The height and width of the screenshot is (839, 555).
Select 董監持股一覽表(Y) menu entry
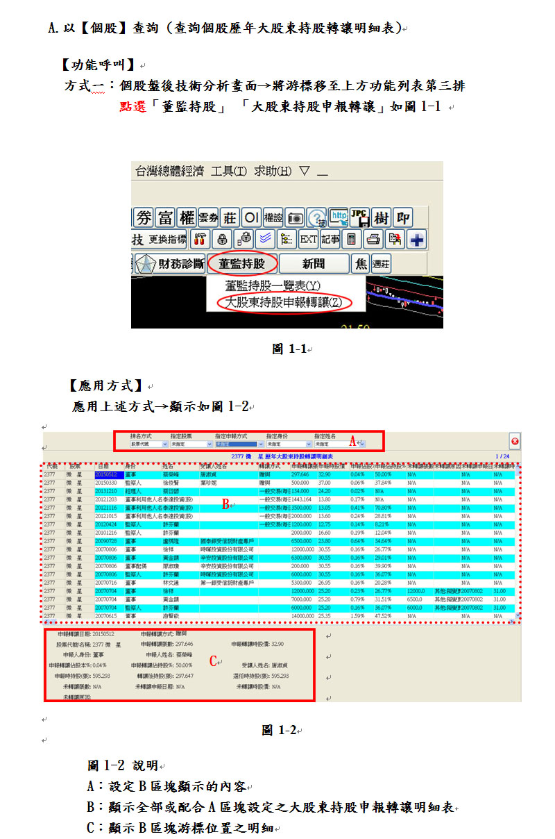tap(273, 286)
